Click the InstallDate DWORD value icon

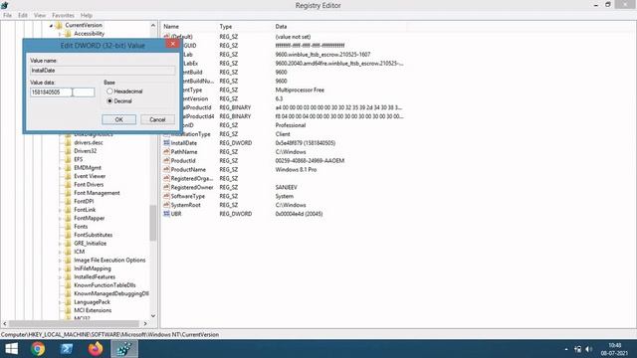click(x=166, y=143)
